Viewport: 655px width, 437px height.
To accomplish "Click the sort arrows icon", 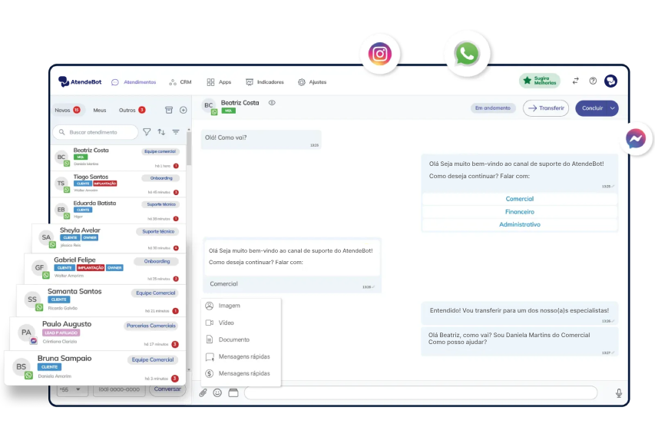I will (x=161, y=132).
